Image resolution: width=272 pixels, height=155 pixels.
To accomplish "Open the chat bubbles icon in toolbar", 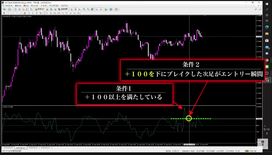I will (x=260, y=9).
